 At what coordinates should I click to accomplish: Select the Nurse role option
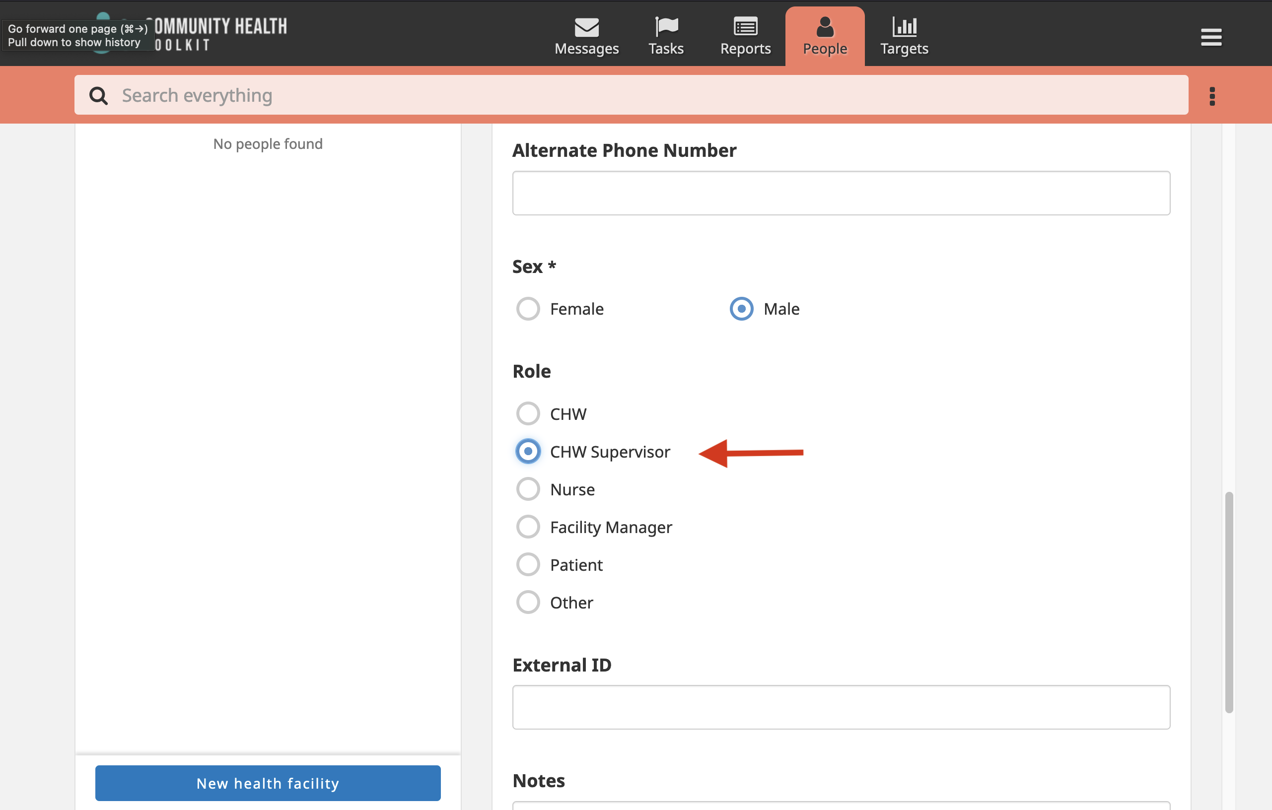point(528,489)
